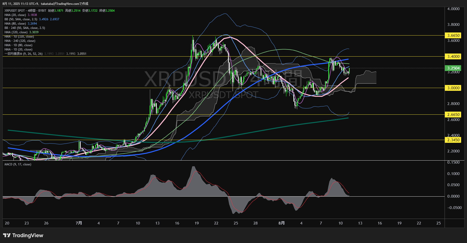Click the 0.1000 MACD axis tick
This screenshot has width=467, height=243.
[454, 174]
